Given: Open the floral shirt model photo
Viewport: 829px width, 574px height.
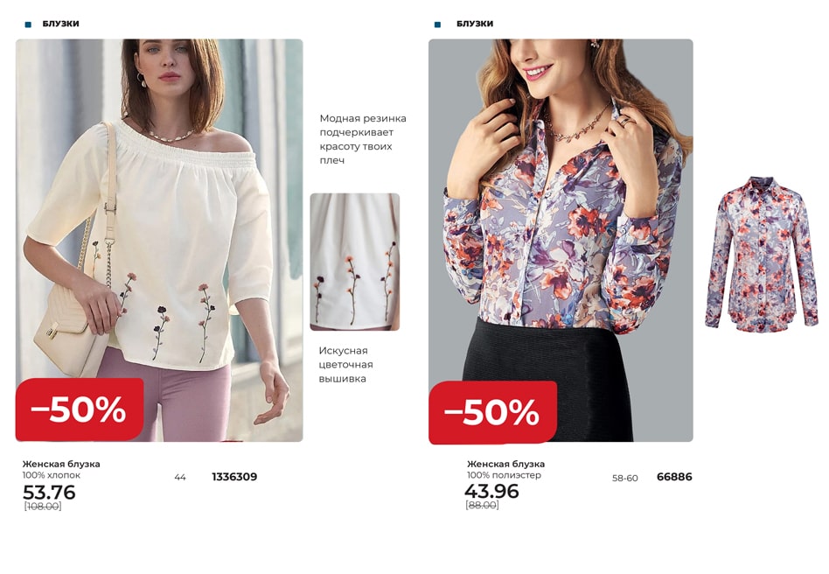Looking at the screenshot, I should click(x=561, y=240).
